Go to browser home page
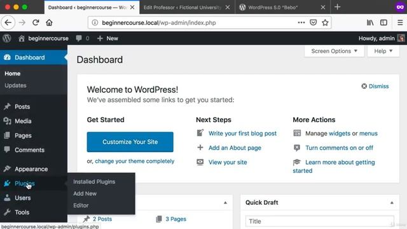This screenshot has width=407, height=229. (49, 23)
